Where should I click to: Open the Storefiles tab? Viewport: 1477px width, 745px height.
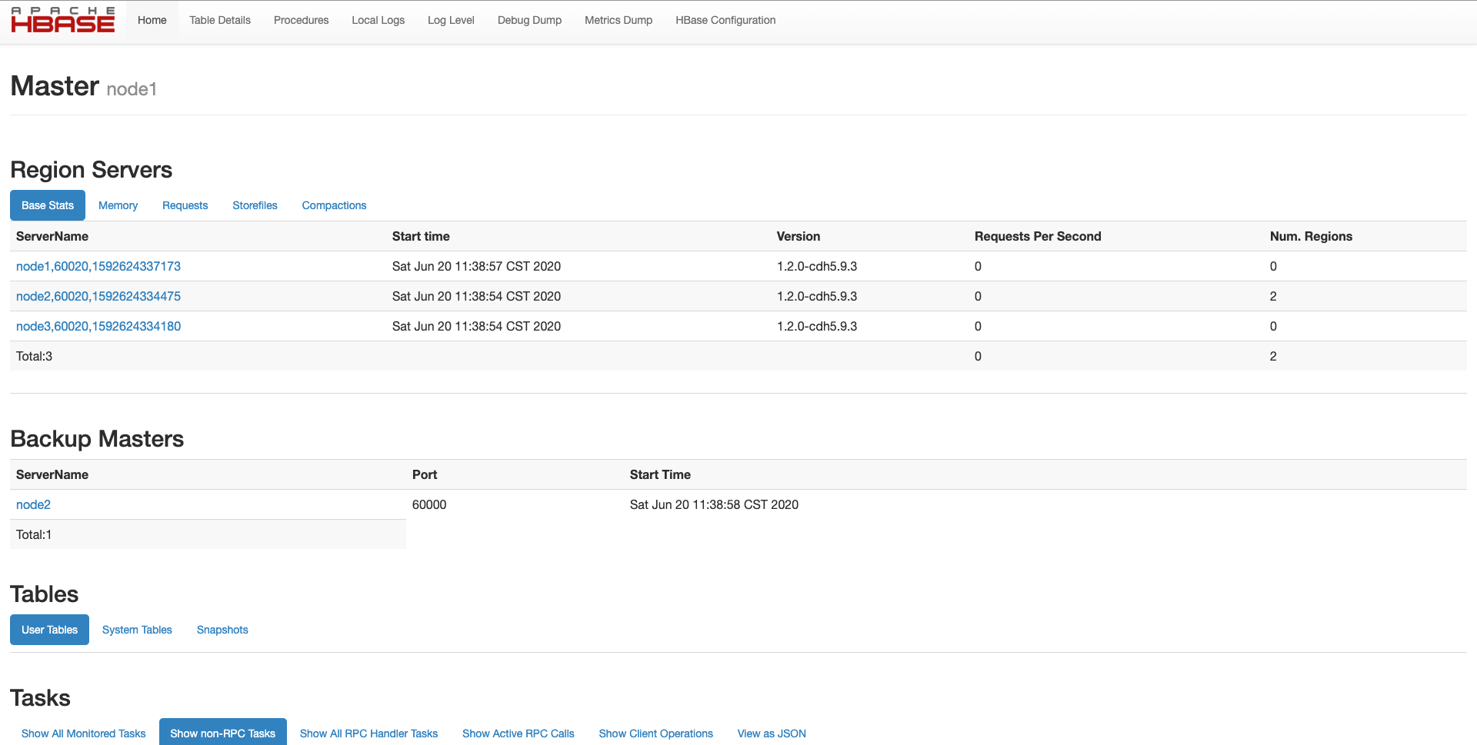tap(255, 205)
